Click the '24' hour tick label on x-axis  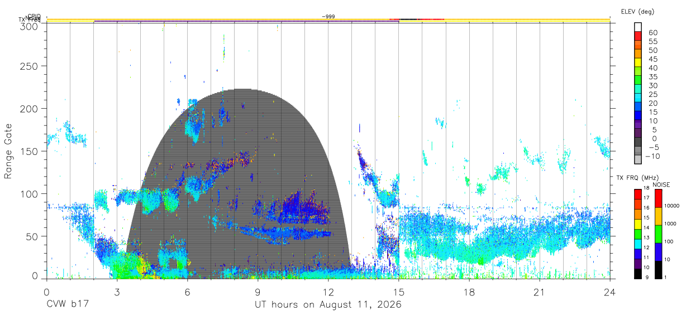(x=609, y=292)
